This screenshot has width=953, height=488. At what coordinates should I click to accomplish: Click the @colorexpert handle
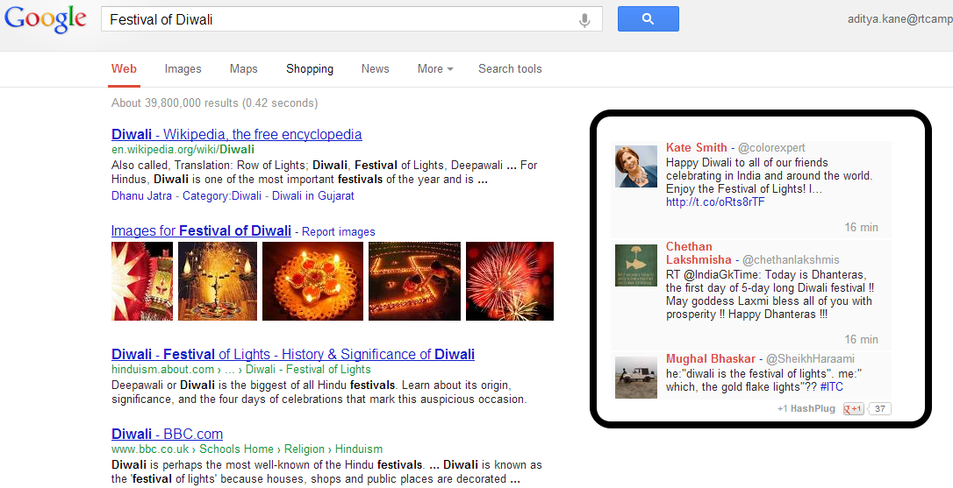[771, 147]
